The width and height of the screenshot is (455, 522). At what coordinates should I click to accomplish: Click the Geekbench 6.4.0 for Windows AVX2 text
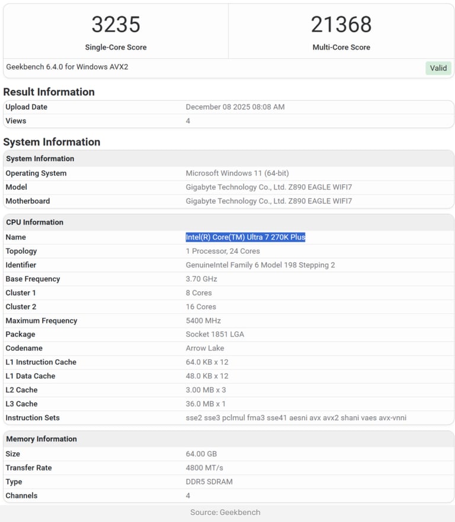tap(67, 67)
